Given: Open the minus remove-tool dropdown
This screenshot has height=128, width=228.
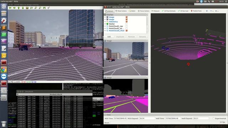Looking at the screenshot, I should pos(212,11).
